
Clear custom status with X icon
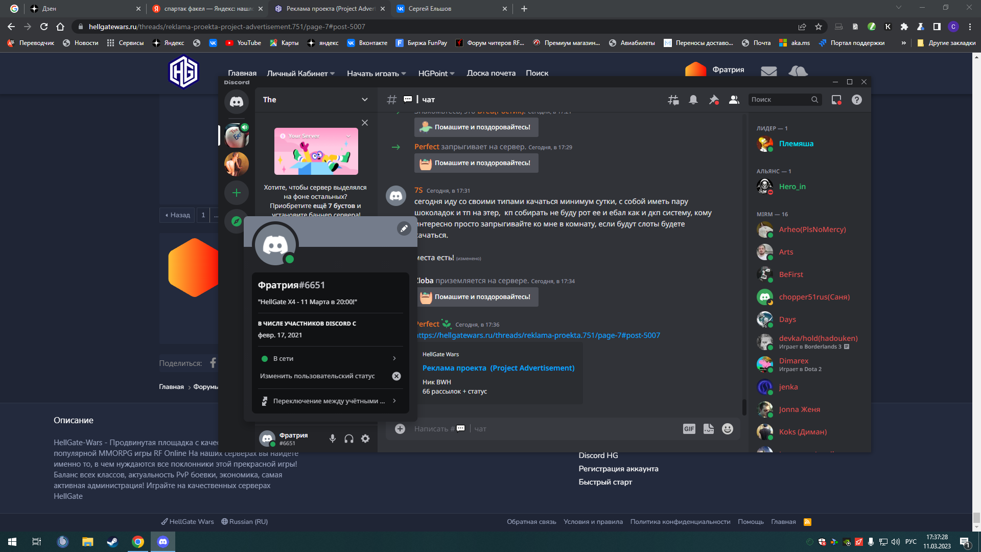[396, 376]
